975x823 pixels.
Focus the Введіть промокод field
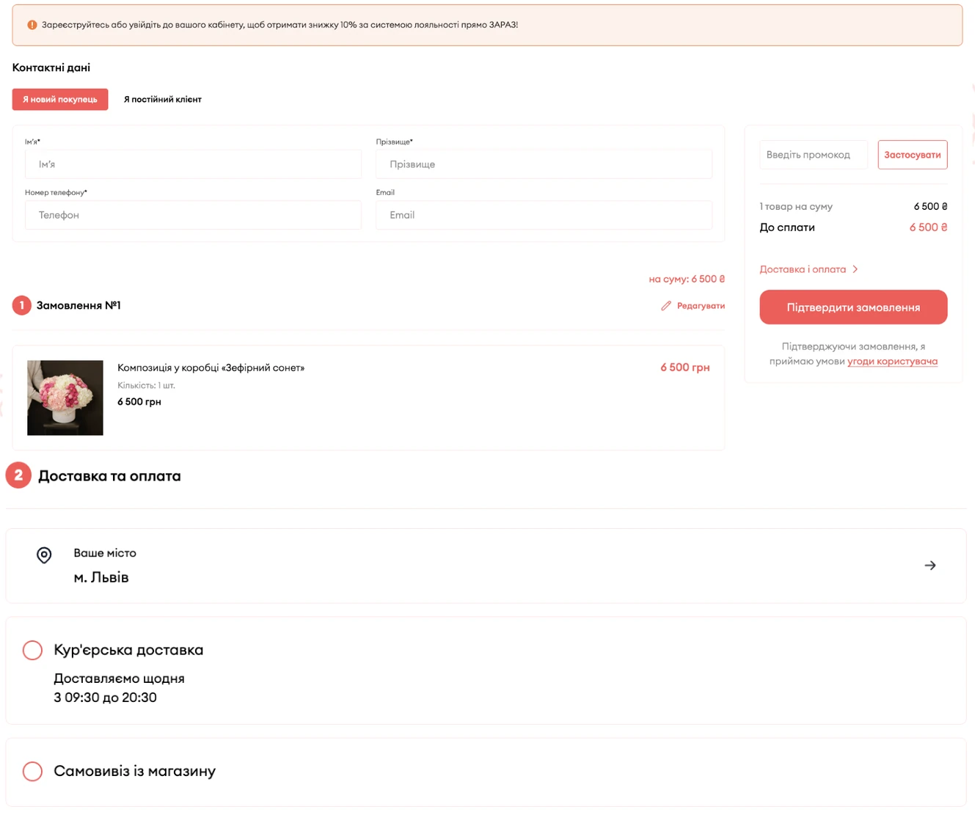(x=814, y=155)
